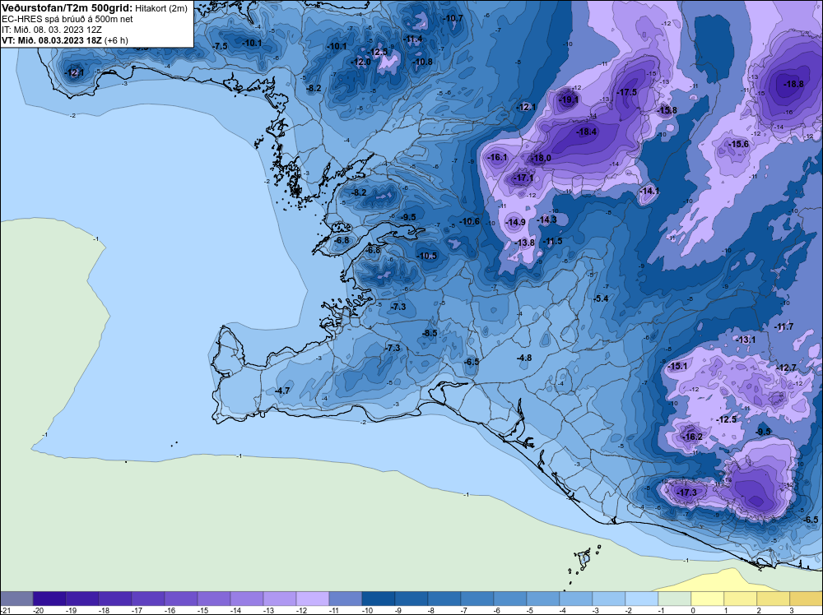
Task: Click the yellow legend swatch between 0 and 1
Action: (708, 599)
